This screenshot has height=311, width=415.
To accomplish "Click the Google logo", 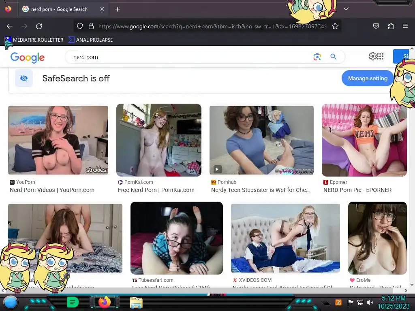I will click(x=28, y=58).
